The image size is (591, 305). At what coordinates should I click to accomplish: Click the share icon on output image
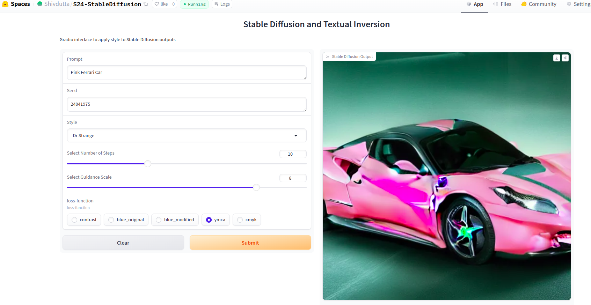point(565,58)
